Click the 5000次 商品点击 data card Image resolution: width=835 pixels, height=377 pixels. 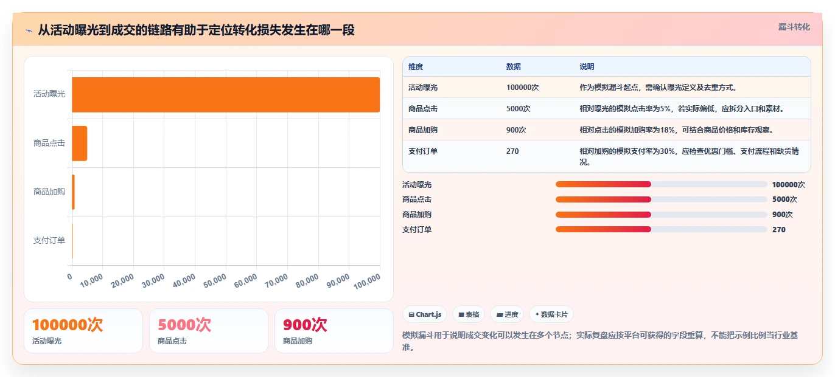[x=209, y=331]
